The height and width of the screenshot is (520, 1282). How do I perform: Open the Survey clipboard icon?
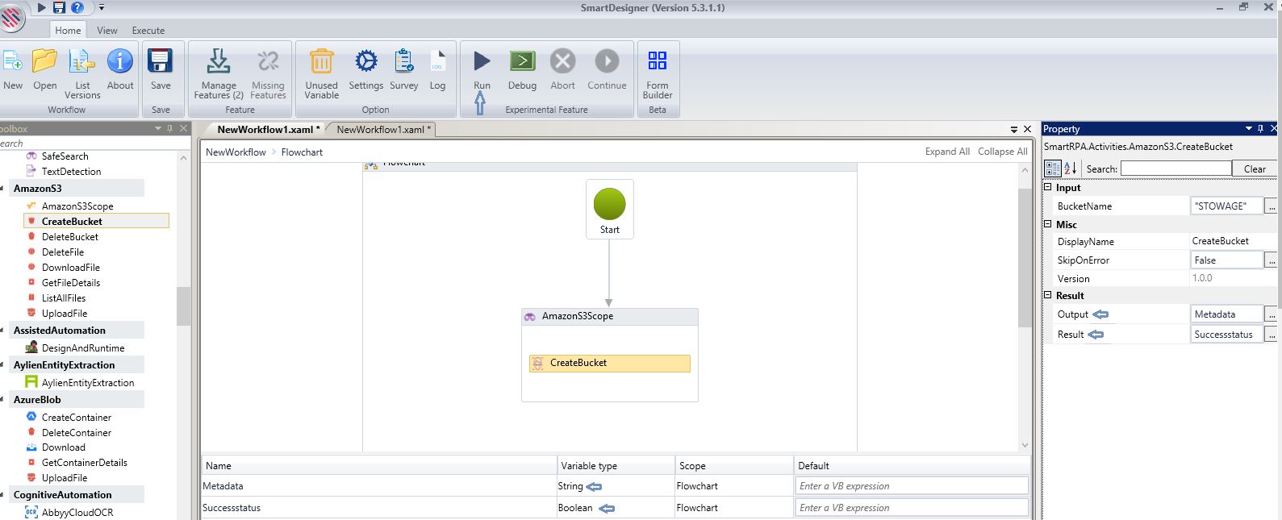[x=403, y=62]
